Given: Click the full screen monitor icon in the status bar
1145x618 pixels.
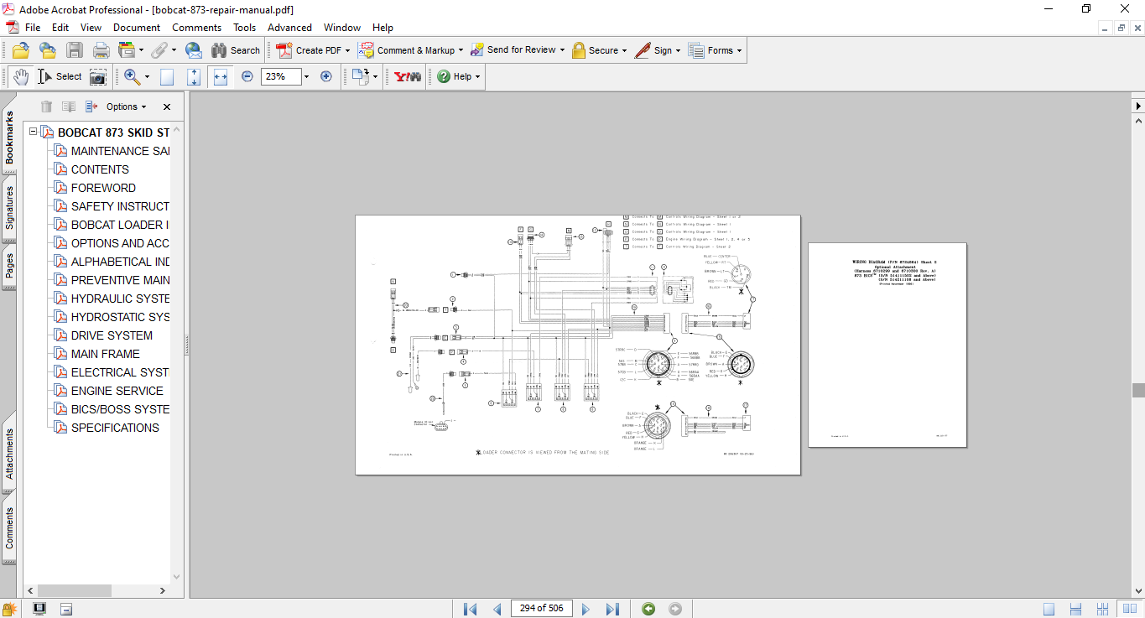Looking at the screenshot, I should point(39,609).
